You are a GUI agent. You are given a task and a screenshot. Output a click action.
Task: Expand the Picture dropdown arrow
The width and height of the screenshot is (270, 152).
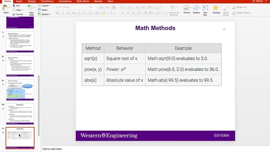190,8
